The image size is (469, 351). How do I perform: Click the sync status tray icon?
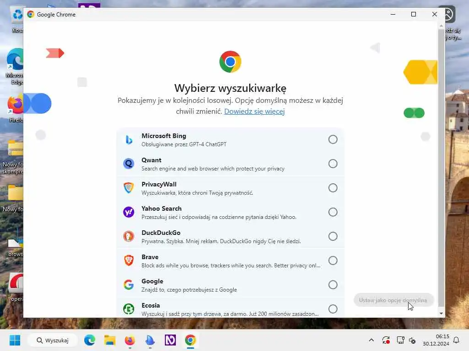pyautogui.click(x=386, y=340)
